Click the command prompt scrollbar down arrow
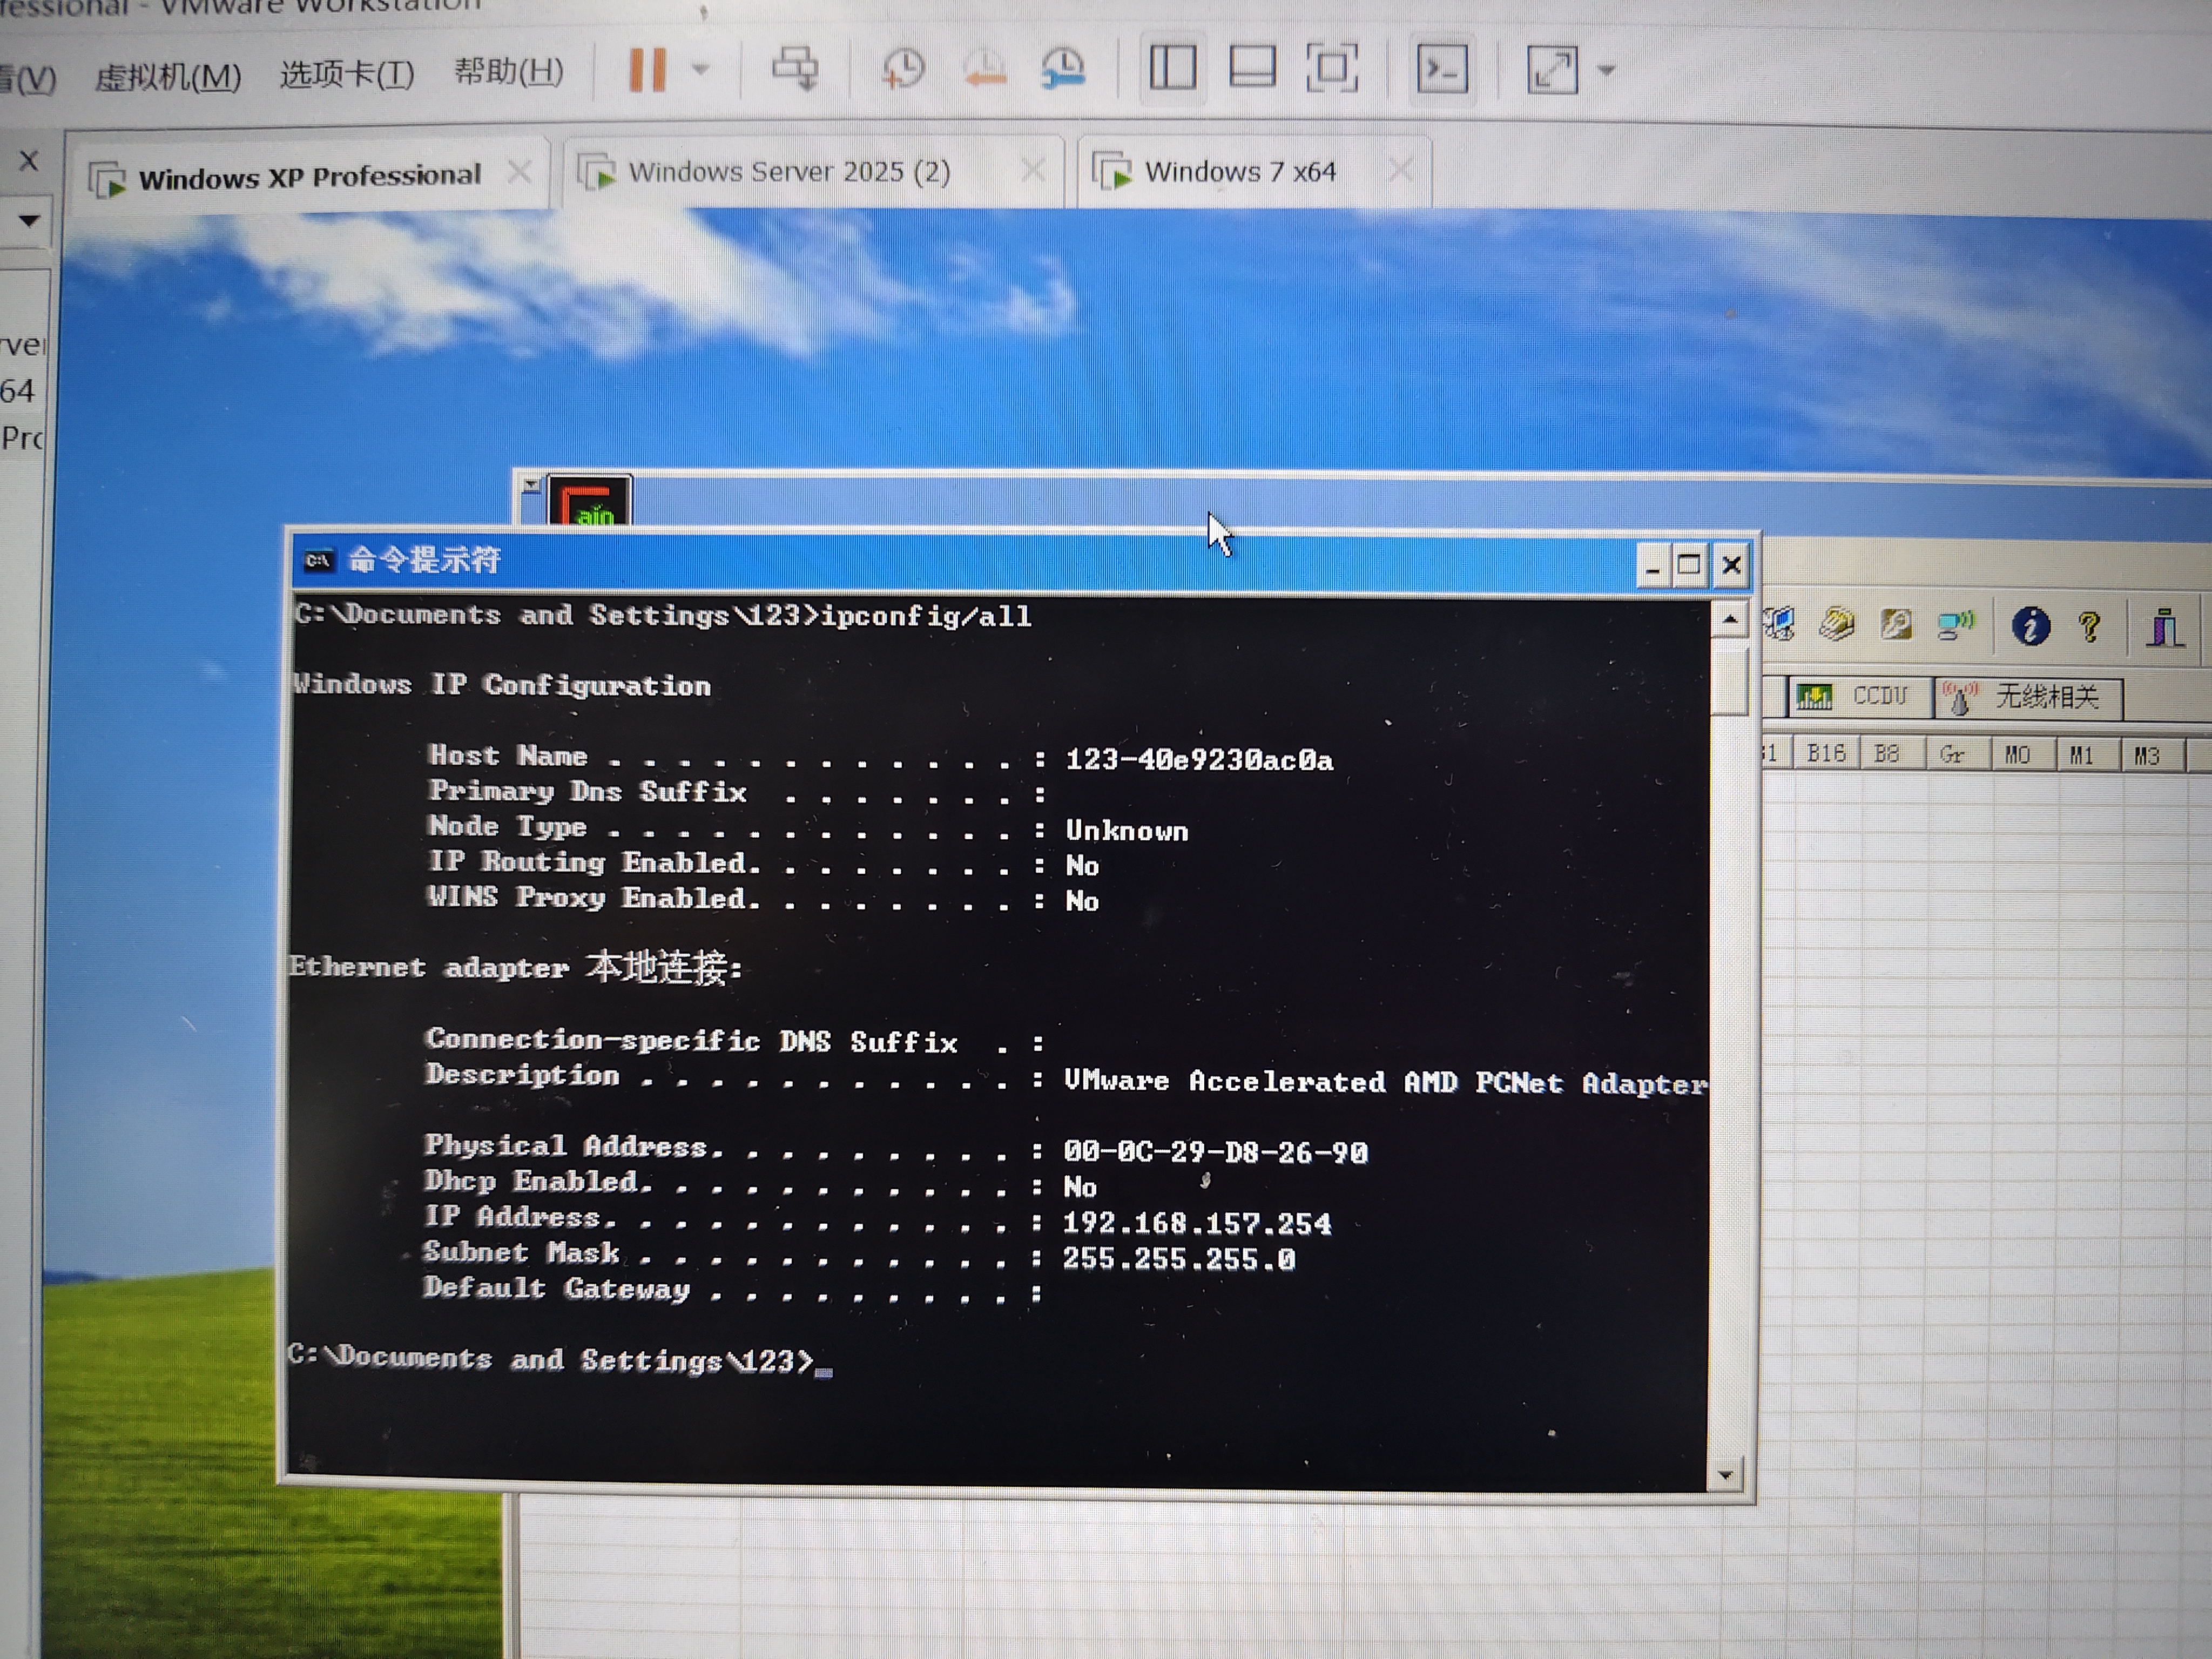 click(x=1725, y=1474)
